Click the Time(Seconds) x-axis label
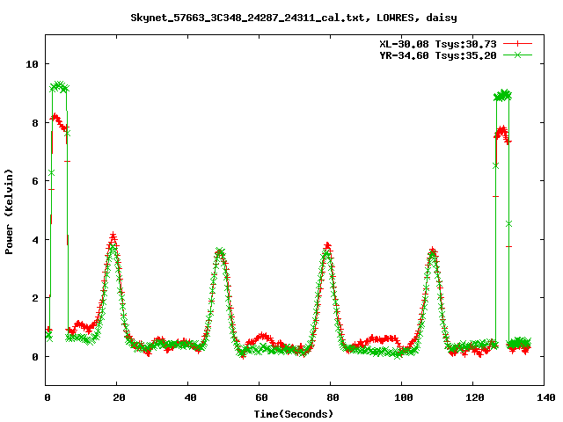The width and height of the screenshot is (563, 422). (x=294, y=414)
